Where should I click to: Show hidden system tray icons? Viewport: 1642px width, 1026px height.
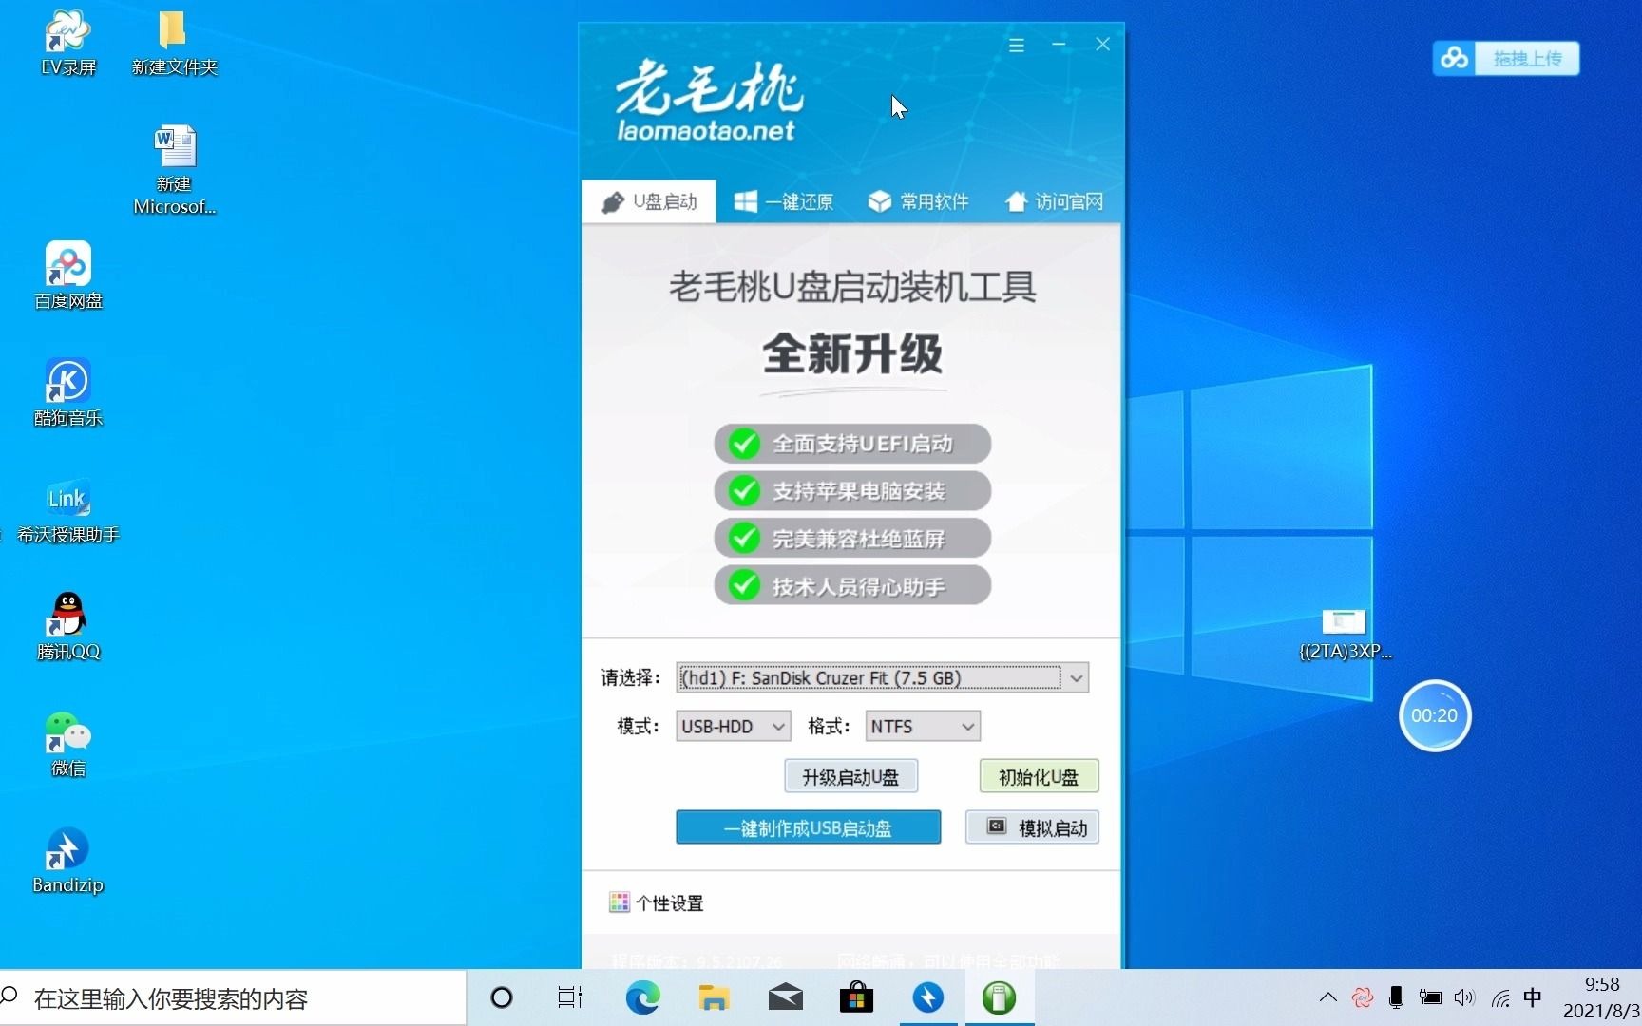point(1328,997)
